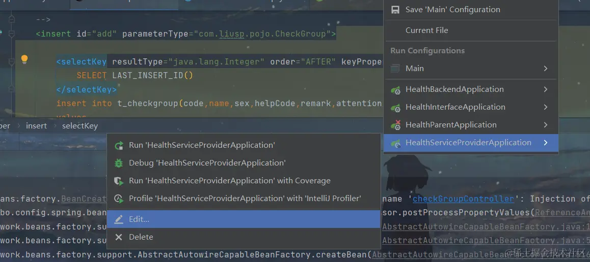Select HealthBackendApplication configuration
Screen dimensions: 590x262
(x=471, y=89)
